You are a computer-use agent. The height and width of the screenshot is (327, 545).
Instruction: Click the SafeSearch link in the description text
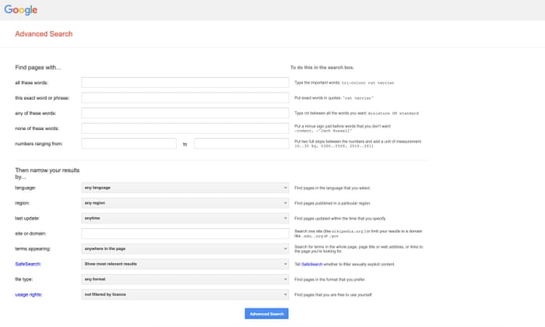tap(311, 264)
